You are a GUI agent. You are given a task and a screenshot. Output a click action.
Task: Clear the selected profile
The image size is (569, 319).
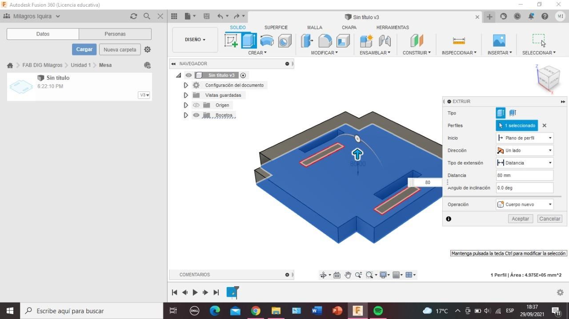click(x=544, y=126)
